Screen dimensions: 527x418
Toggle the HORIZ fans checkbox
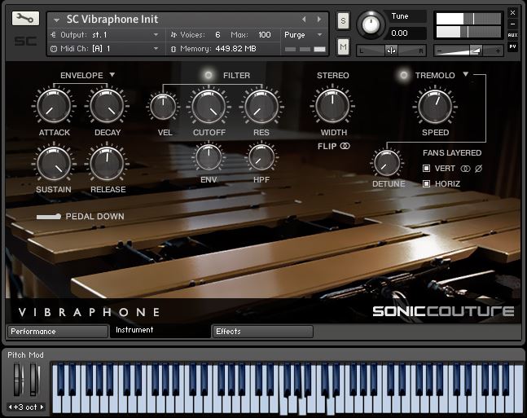click(x=426, y=183)
